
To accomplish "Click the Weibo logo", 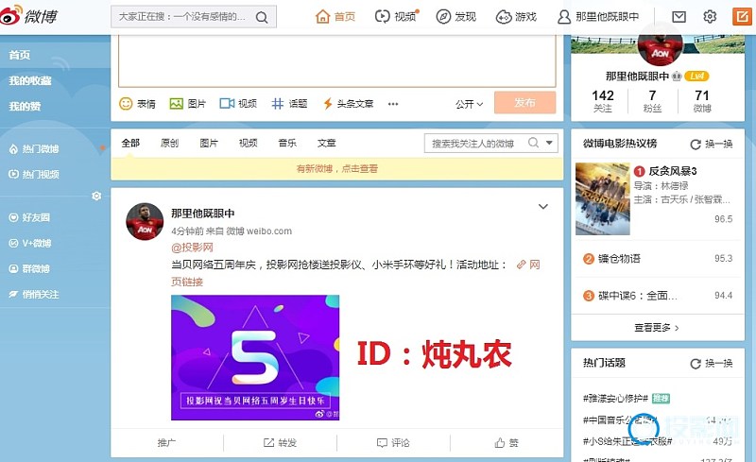I will pyautogui.click(x=29, y=16).
